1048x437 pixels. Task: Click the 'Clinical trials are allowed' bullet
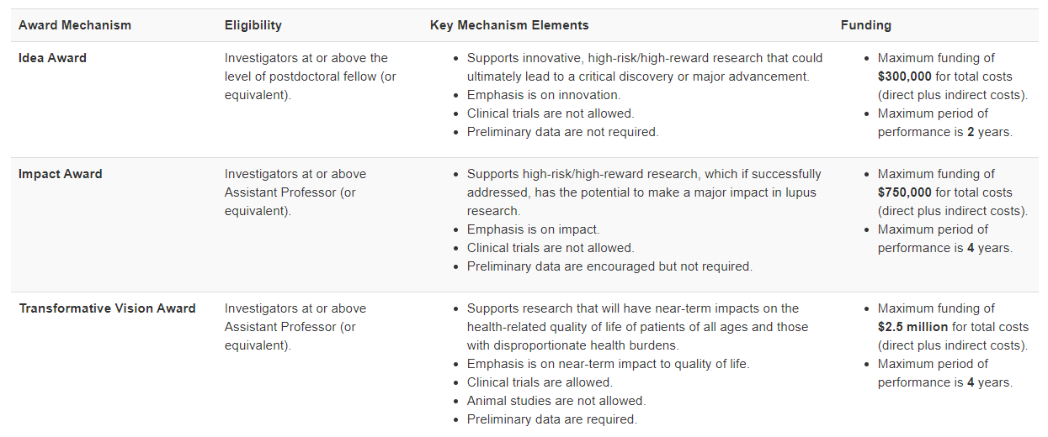[x=540, y=382]
